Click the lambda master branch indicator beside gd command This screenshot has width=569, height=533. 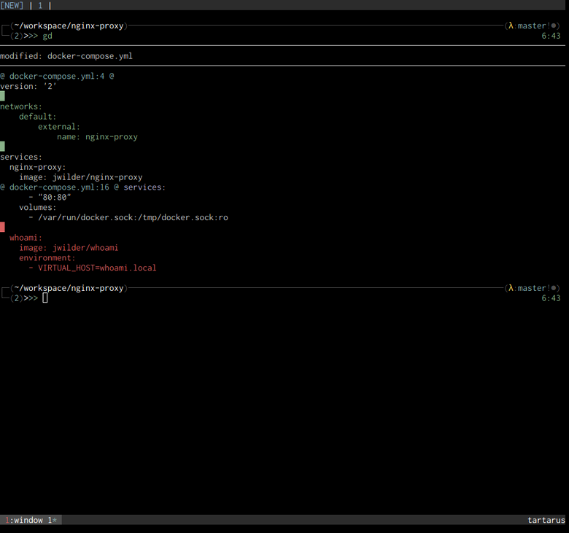tap(533, 26)
